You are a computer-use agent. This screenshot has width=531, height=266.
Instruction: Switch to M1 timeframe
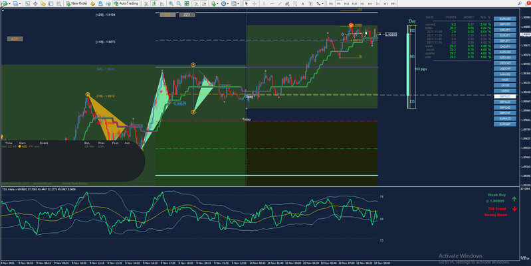(x=331, y=3)
